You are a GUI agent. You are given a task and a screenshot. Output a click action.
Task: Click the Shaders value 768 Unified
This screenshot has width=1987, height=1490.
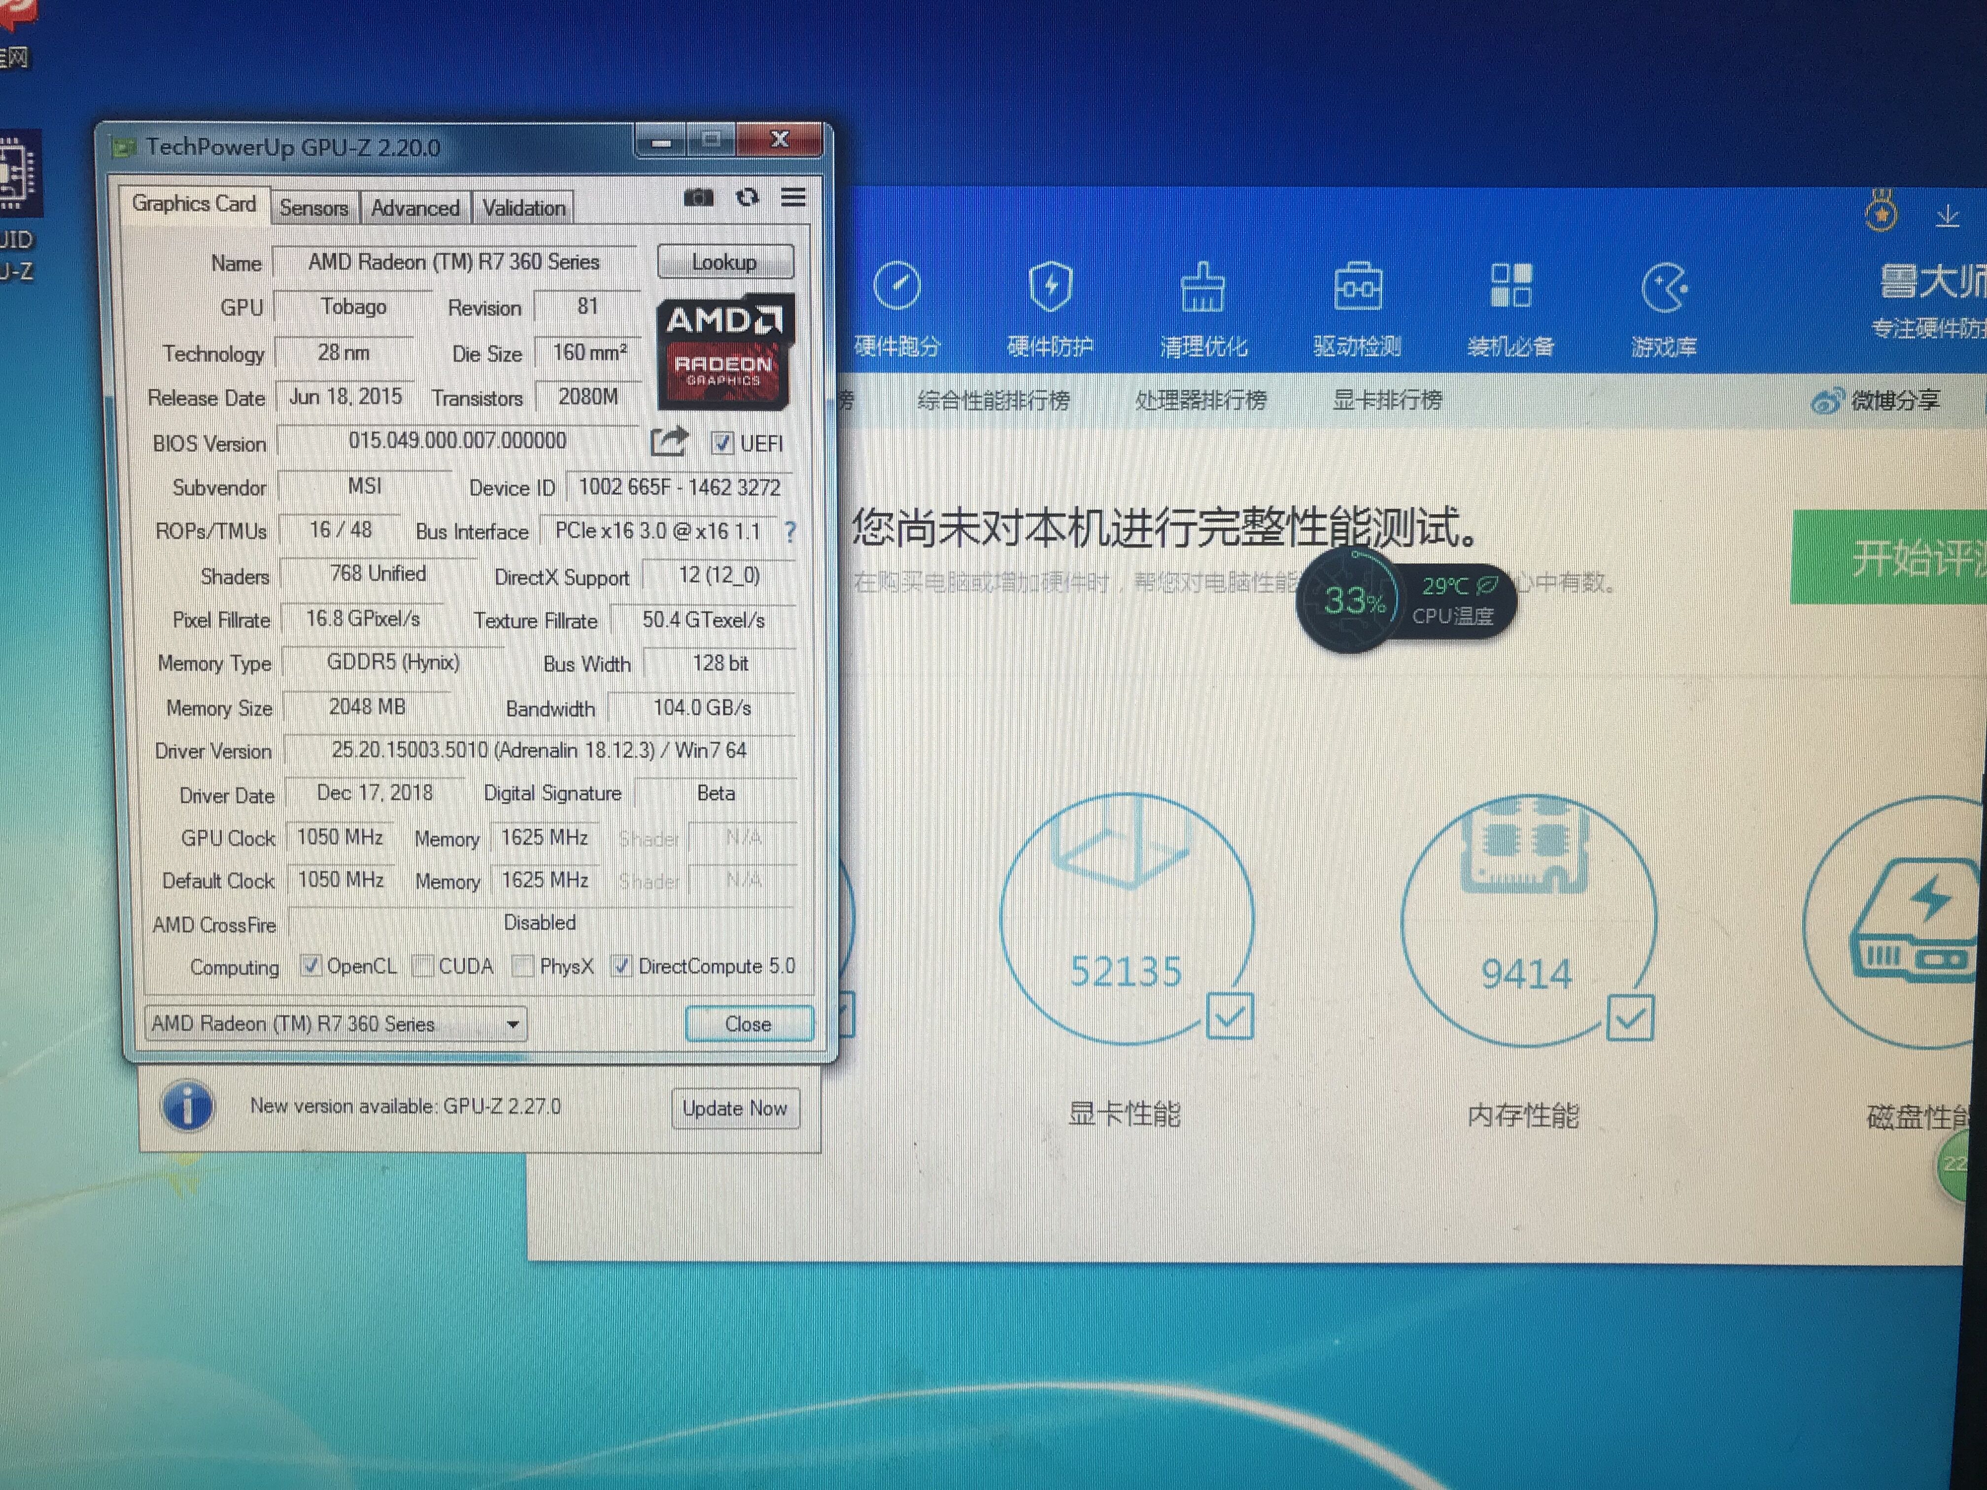[x=378, y=574]
